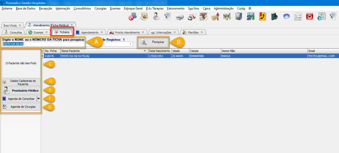Open the safe vault toolbar icon
This screenshot has width=339, height=153.
[239, 17]
